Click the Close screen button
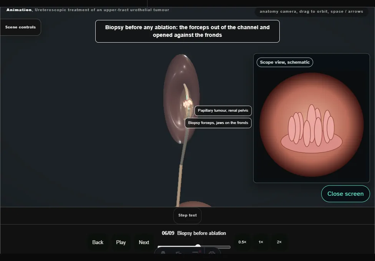Viewport: 375px width, 261px height. 345,194
